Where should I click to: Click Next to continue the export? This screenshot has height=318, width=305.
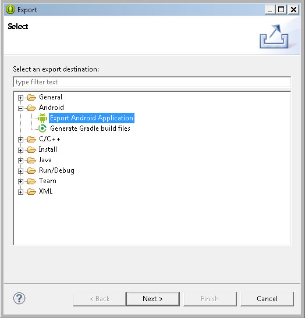pyautogui.click(x=152, y=299)
